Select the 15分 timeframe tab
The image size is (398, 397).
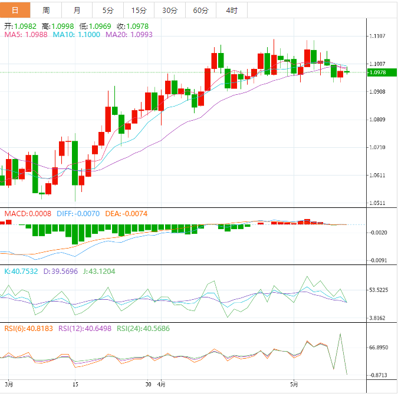pyautogui.click(x=139, y=10)
